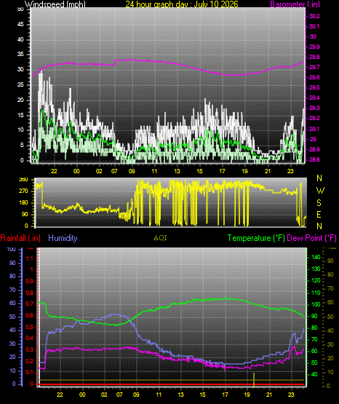Click the "W" compass direction label

click(x=320, y=191)
